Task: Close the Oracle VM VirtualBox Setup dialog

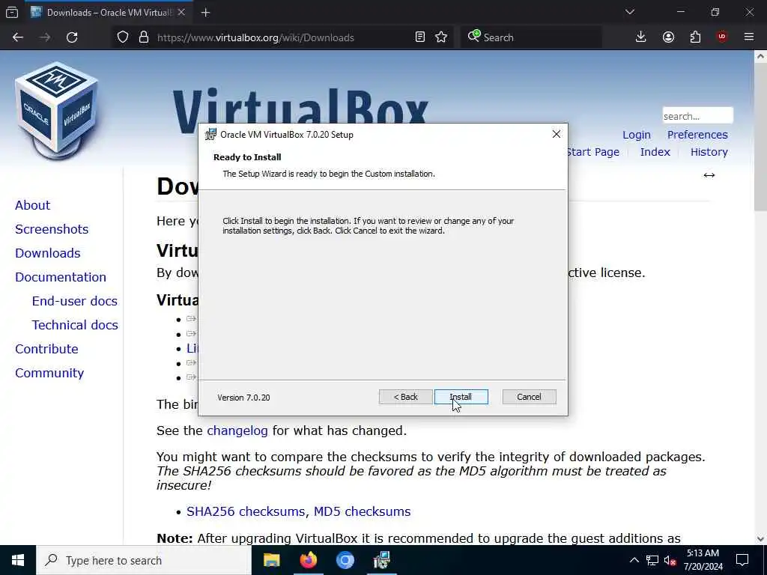Action: pos(557,134)
